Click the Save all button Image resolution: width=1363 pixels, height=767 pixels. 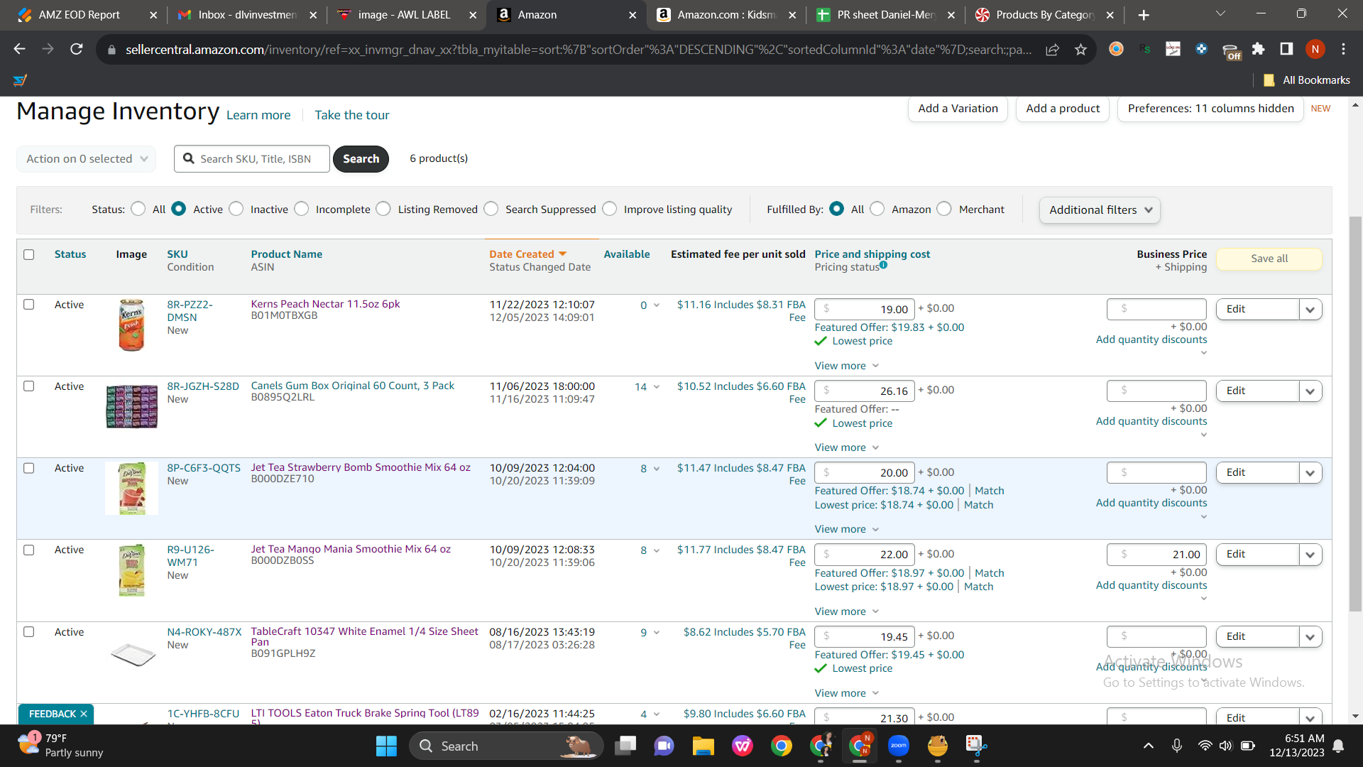[x=1269, y=259]
